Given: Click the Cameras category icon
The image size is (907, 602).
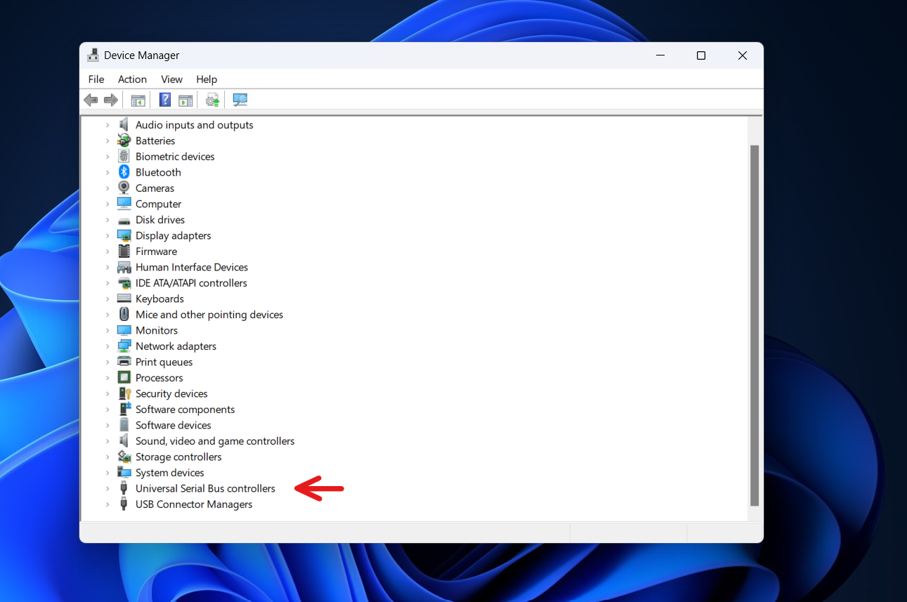Looking at the screenshot, I should 124,188.
